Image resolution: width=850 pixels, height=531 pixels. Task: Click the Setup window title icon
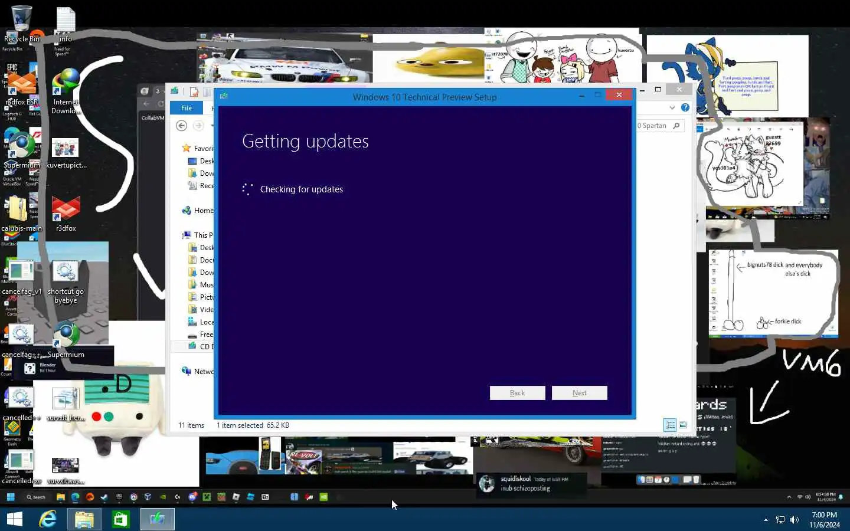click(224, 96)
